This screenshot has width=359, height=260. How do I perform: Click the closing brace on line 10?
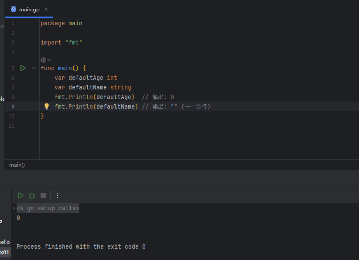(x=42, y=116)
